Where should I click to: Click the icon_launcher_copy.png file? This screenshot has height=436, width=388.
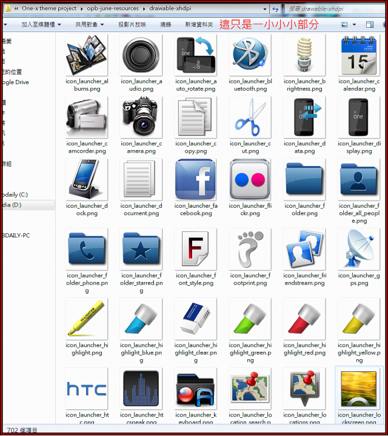[x=196, y=117]
